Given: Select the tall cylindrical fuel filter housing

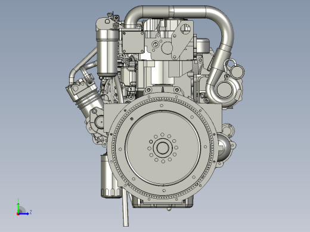Looking at the screenshot, I should [x=107, y=52].
